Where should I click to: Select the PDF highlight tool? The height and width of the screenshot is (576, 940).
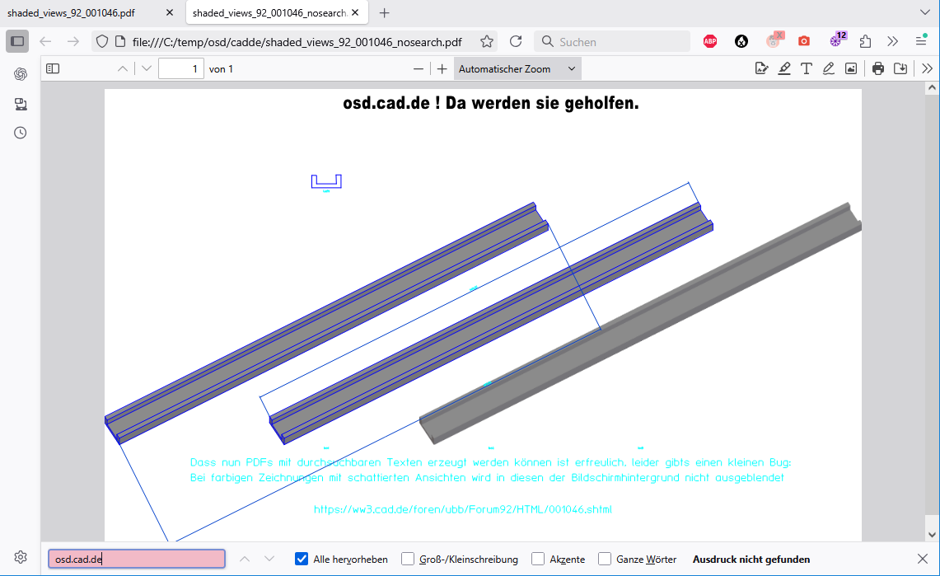pyautogui.click(x=784, y=69)
